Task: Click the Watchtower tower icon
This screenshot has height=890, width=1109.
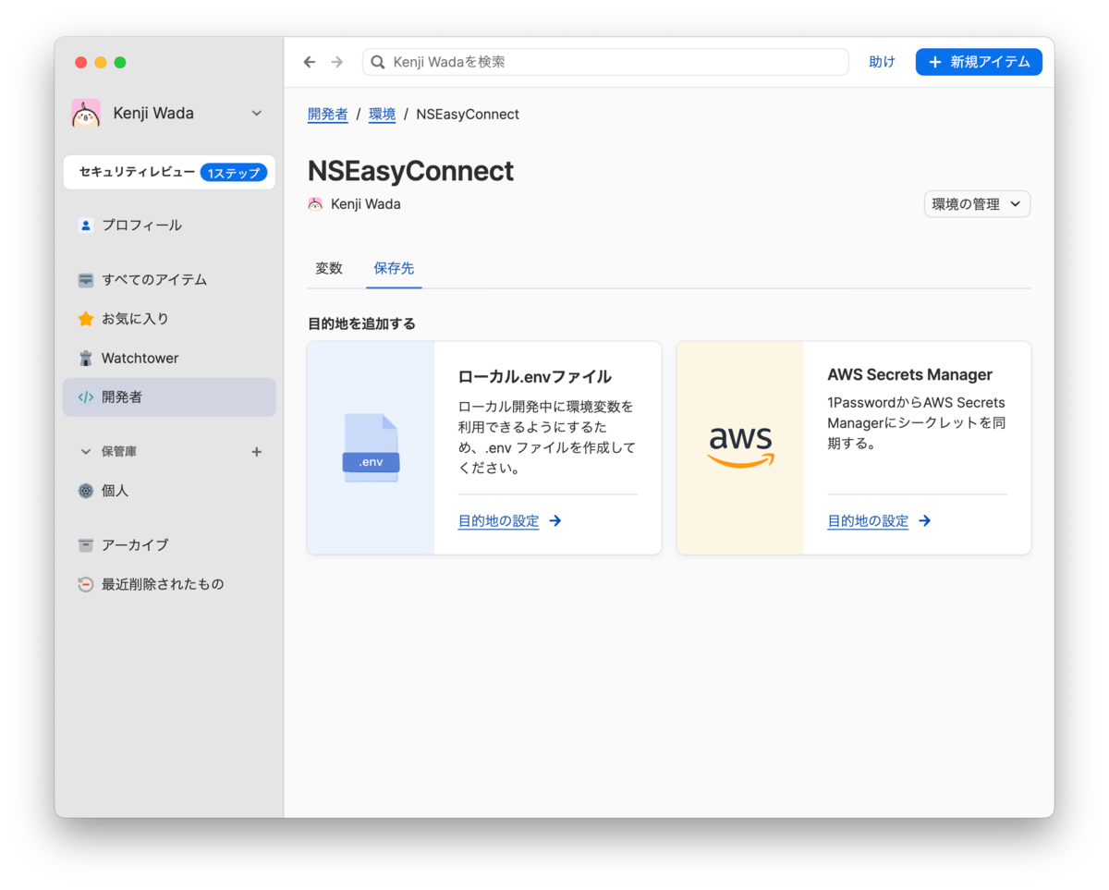Action: 86,358
